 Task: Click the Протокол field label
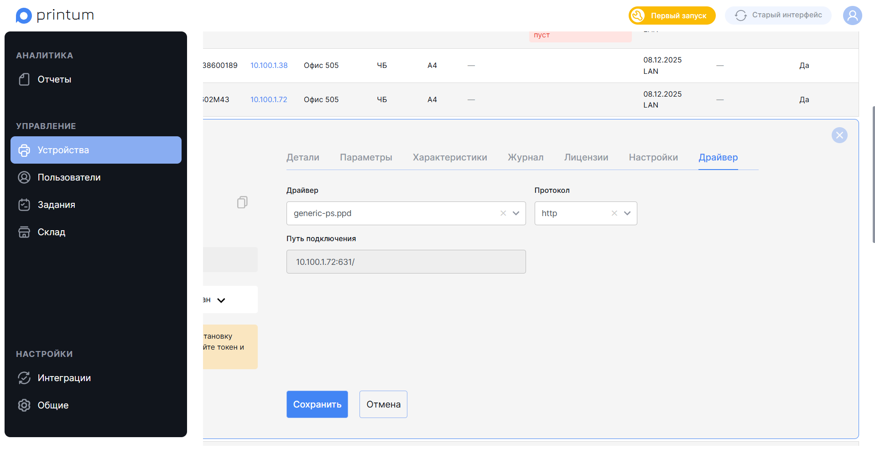point(552,190)
